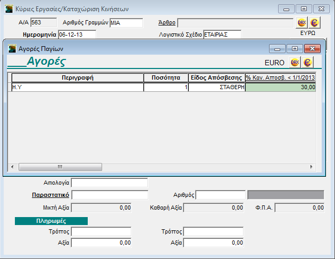The image size is (335, 259).
Task: Click the Παραστατικό input field
Action: click(x=110, y=195)
